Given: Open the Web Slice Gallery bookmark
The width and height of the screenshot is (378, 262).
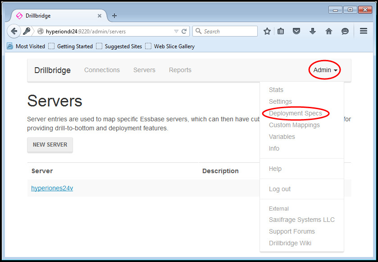Looking at the screenshot, I should [170, 46].
